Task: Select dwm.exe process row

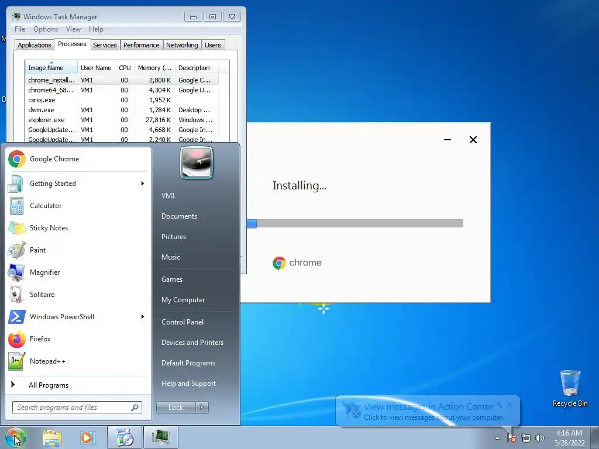Action: pyautogui.click(x=122, y=110)
